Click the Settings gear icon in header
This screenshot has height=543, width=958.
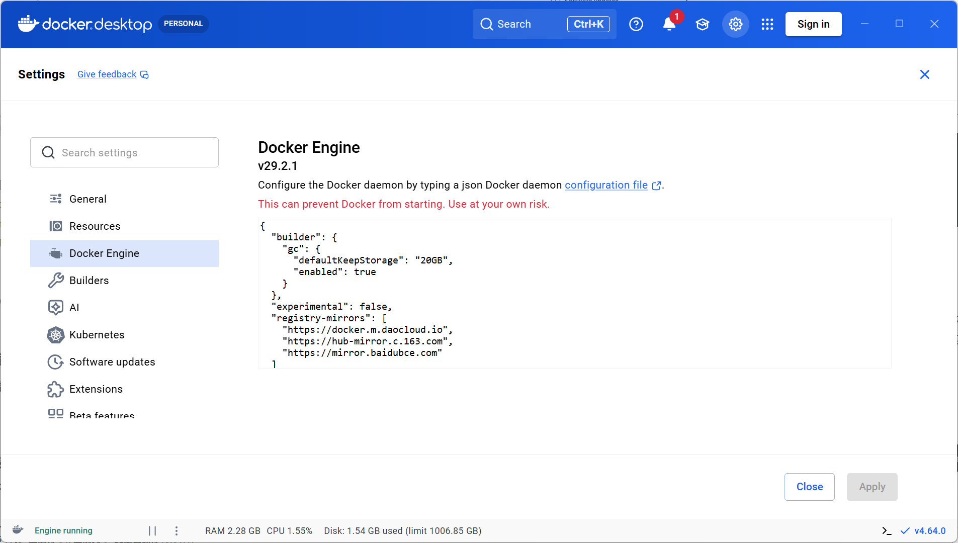point(736,24)
